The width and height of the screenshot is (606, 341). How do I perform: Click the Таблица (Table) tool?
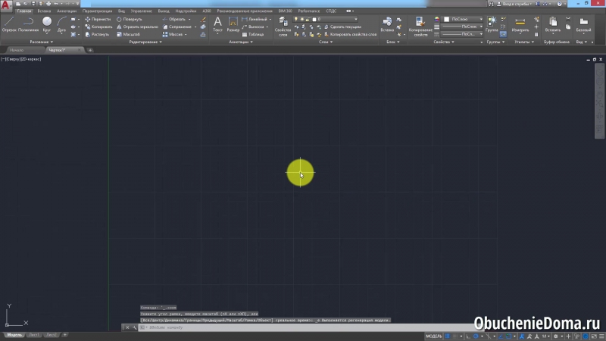coord(253,34)
